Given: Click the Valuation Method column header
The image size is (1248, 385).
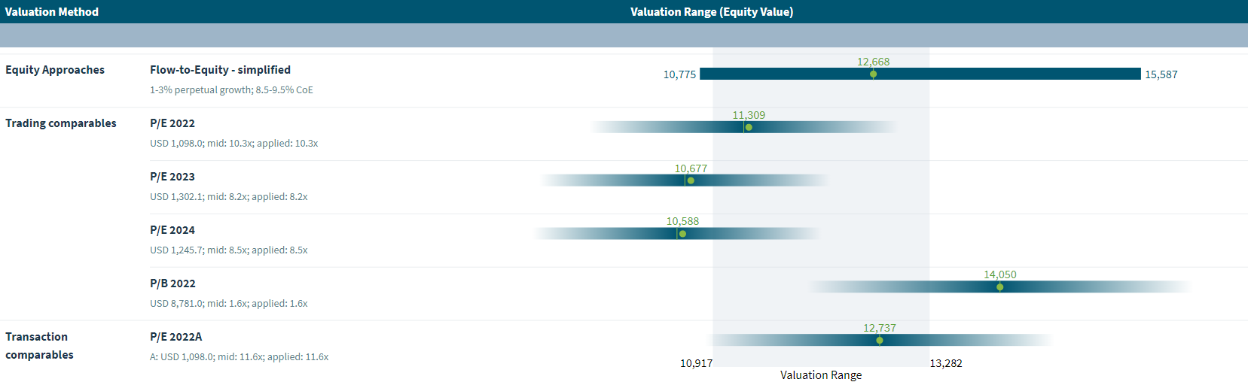Looking at the screenshot, I should pos(52,12).
